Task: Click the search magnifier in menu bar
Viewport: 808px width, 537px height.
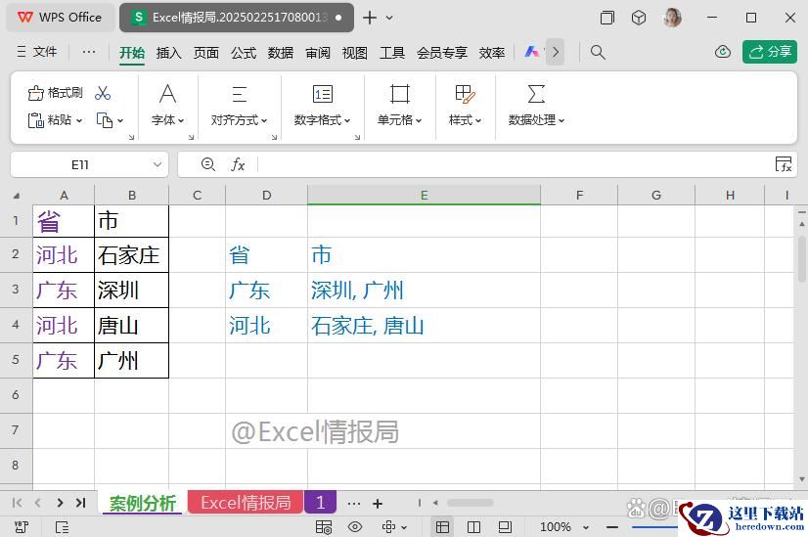Action: click(x=598, y=52)
